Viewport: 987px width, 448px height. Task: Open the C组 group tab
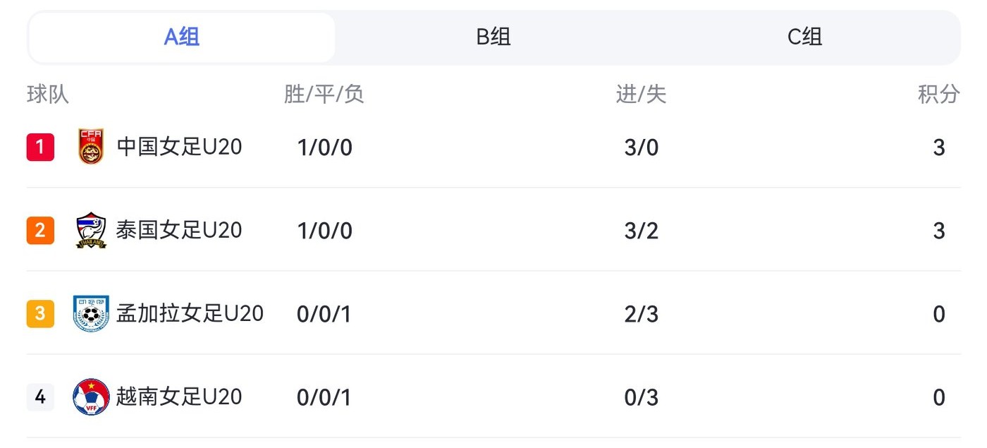(804, 37)
